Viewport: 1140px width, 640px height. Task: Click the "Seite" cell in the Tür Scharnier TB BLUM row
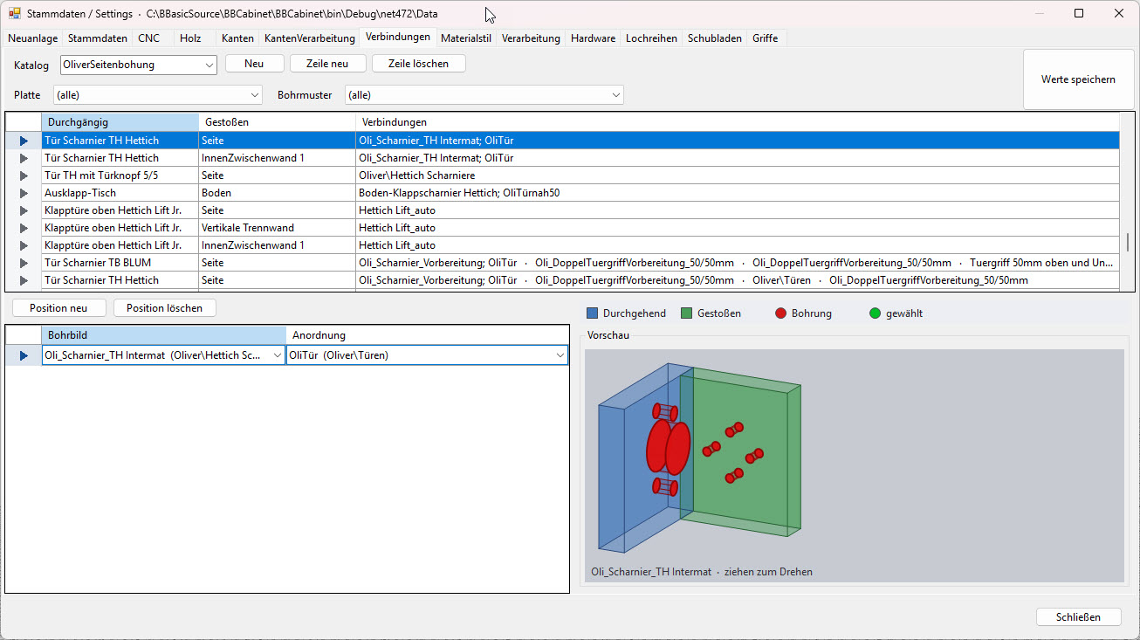pos(278,263)
